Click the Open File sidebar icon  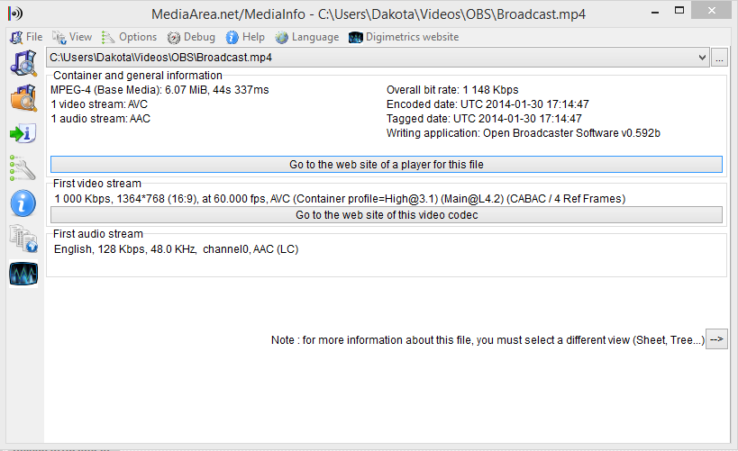tap(23, 64)
